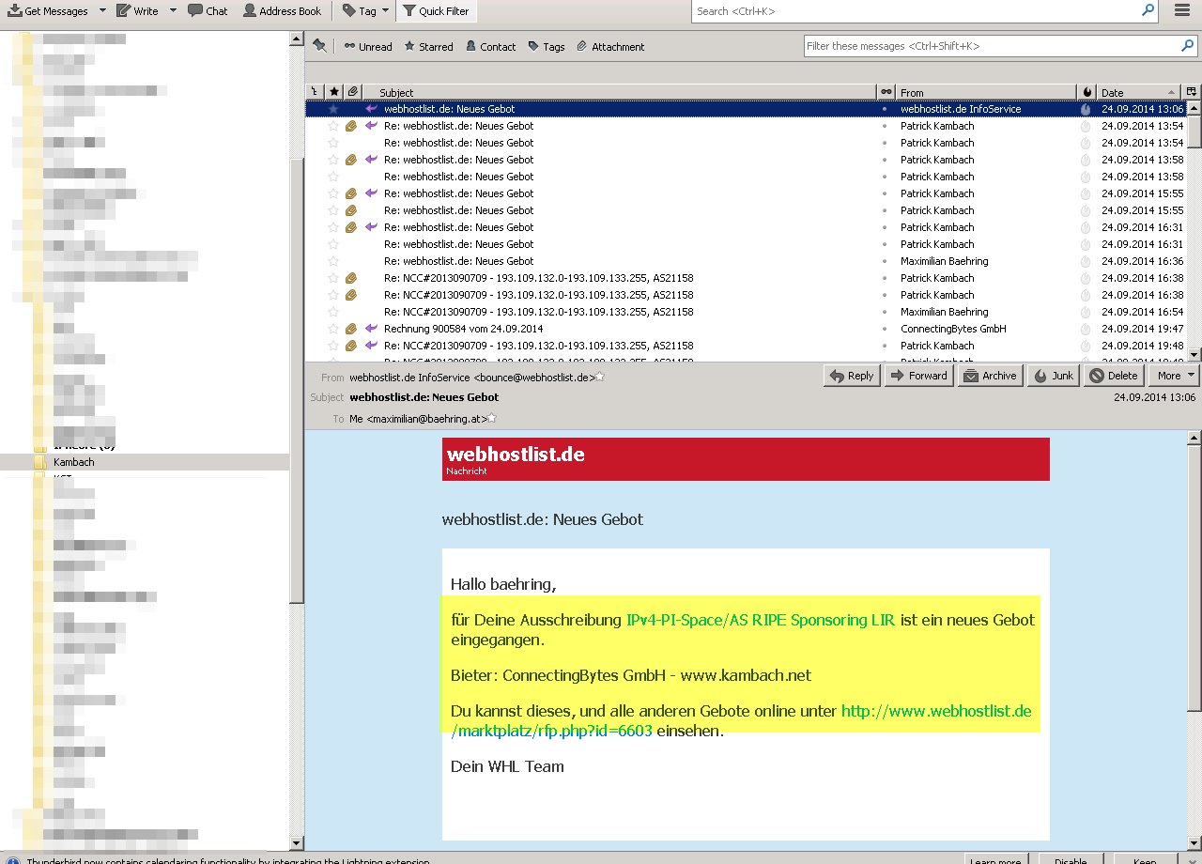1202x864 pixels.
Task: Star the Rechnung 900584 message
Action: [332, 329]
